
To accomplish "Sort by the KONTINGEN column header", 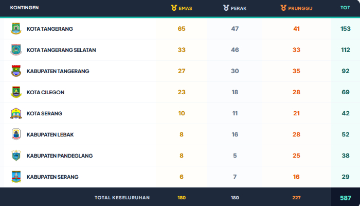I will click(24, 8).
